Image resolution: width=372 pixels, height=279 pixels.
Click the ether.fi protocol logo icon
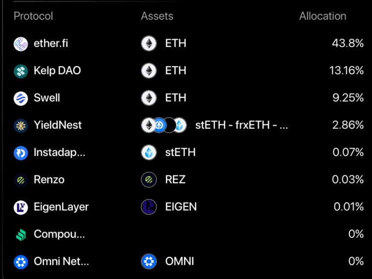pos(21,44)
